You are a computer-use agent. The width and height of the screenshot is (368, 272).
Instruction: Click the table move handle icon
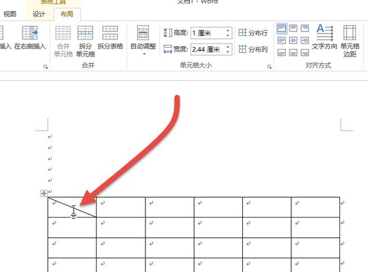tap(44, 193)
